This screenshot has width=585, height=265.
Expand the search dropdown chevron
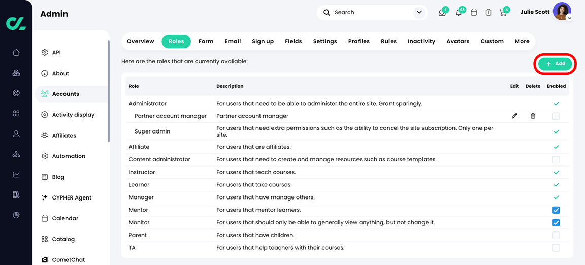click(x=419, y=12)
